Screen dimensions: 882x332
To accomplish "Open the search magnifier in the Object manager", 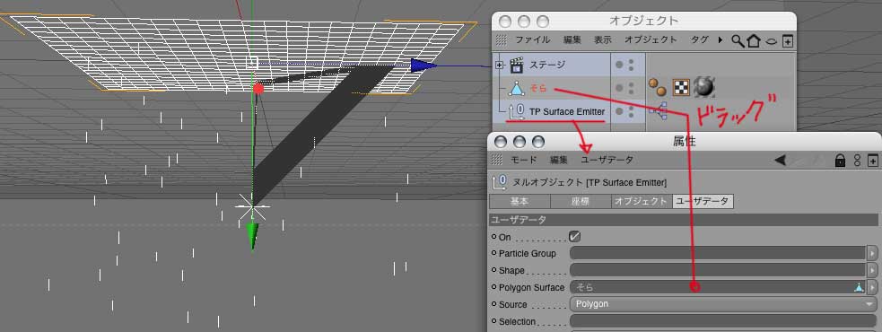I will tap(738, 40).
